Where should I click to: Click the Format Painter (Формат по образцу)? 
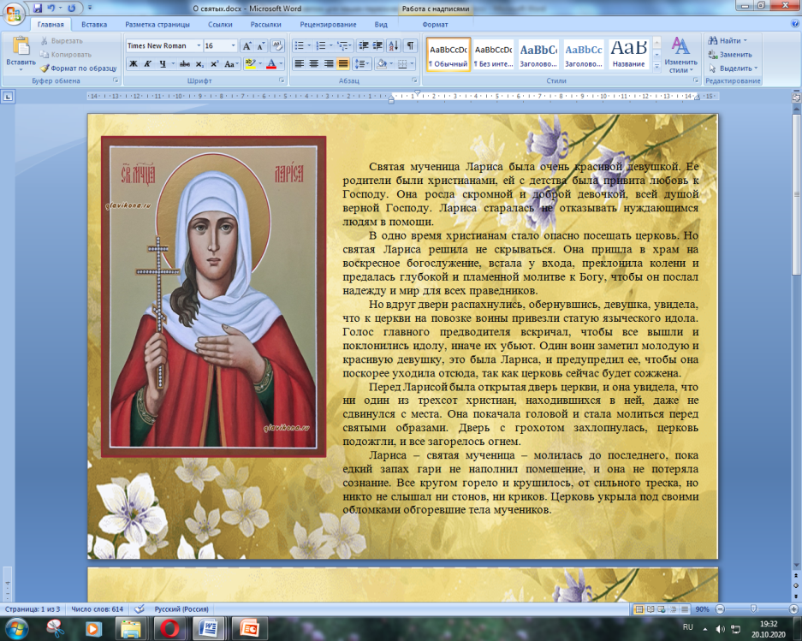77,68
